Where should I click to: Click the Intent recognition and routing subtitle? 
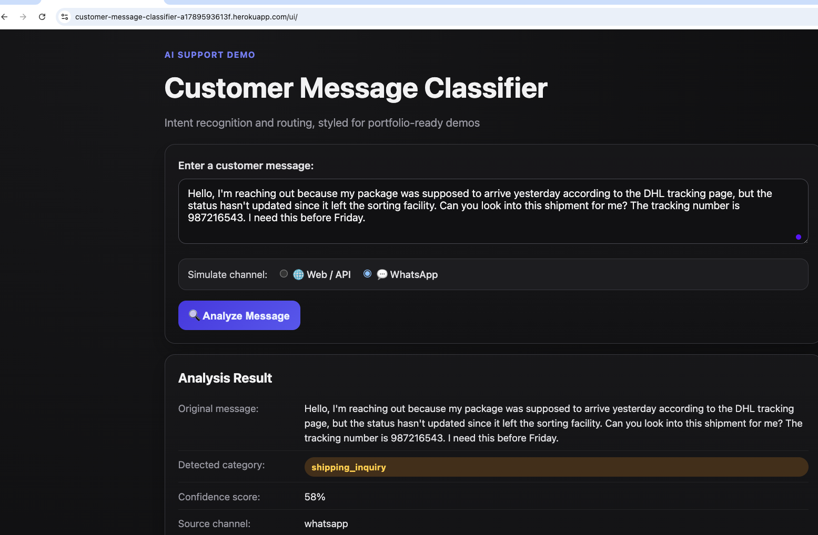[x=322, y=123]
